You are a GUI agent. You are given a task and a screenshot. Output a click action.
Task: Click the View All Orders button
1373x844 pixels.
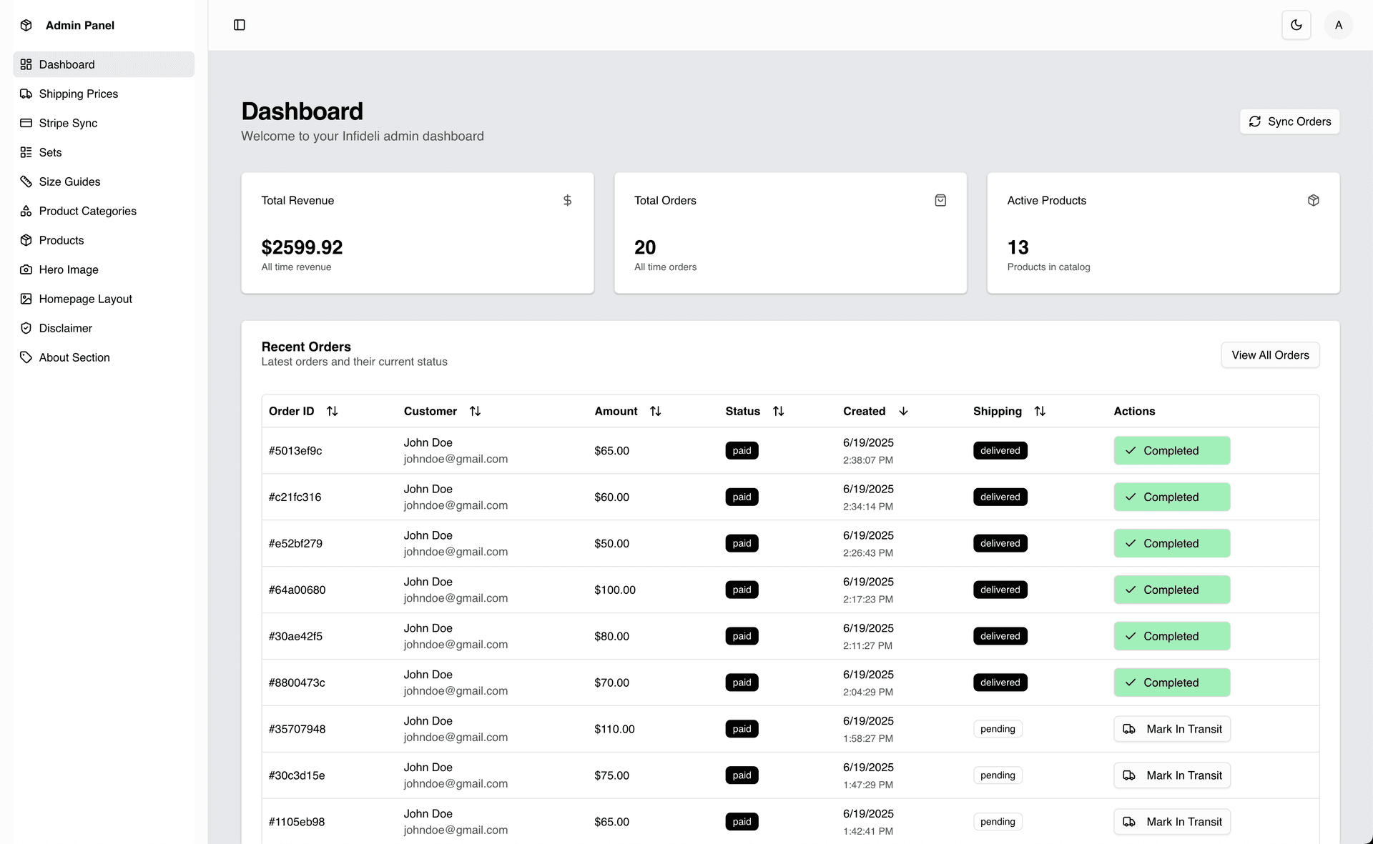click(1270, 354)
